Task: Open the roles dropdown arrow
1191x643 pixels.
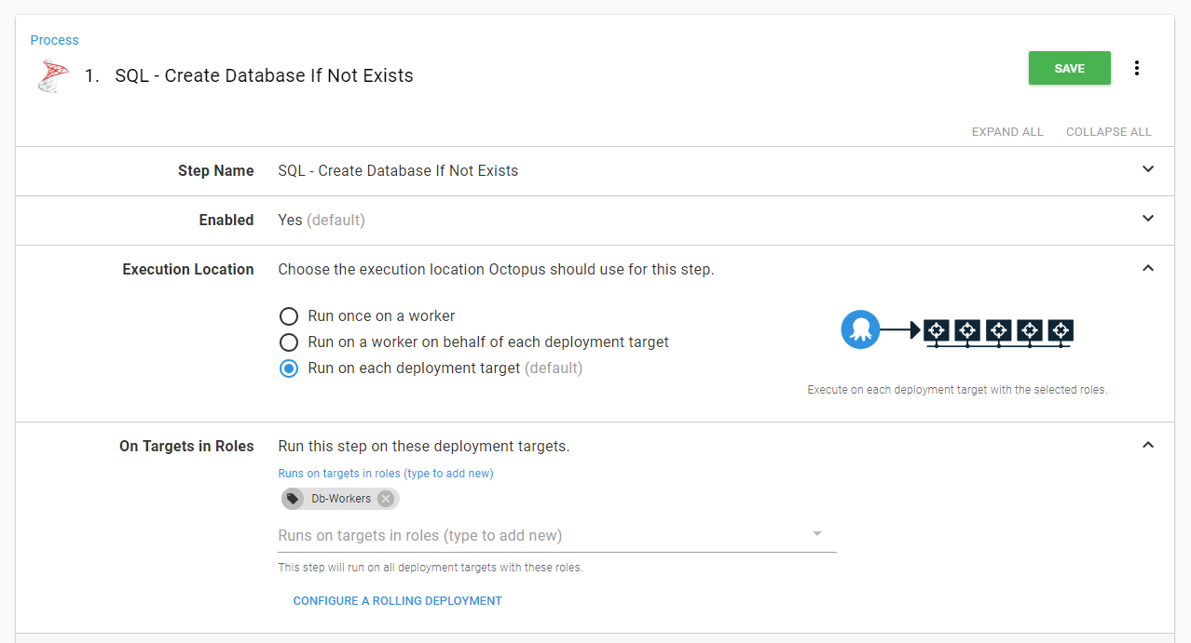Action: click(816, 534)
